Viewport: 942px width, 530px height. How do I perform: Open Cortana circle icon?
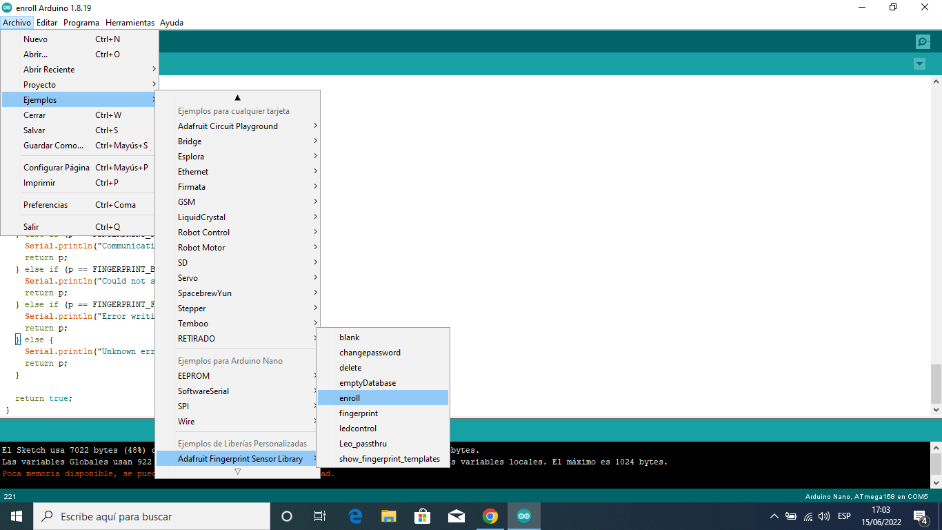pos(287,516)
